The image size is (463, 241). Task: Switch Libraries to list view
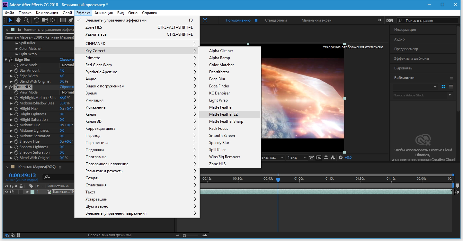tap(451, 87)
